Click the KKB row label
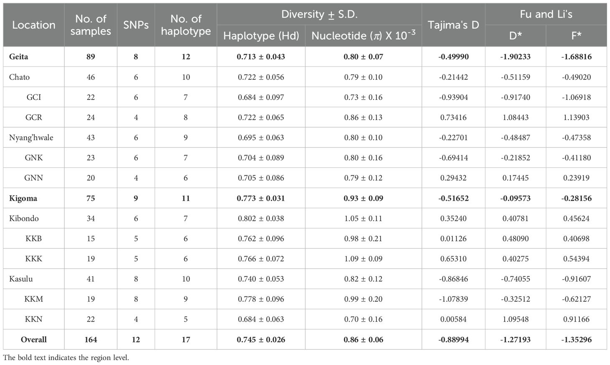610x365 pixels. click(34, 238)
